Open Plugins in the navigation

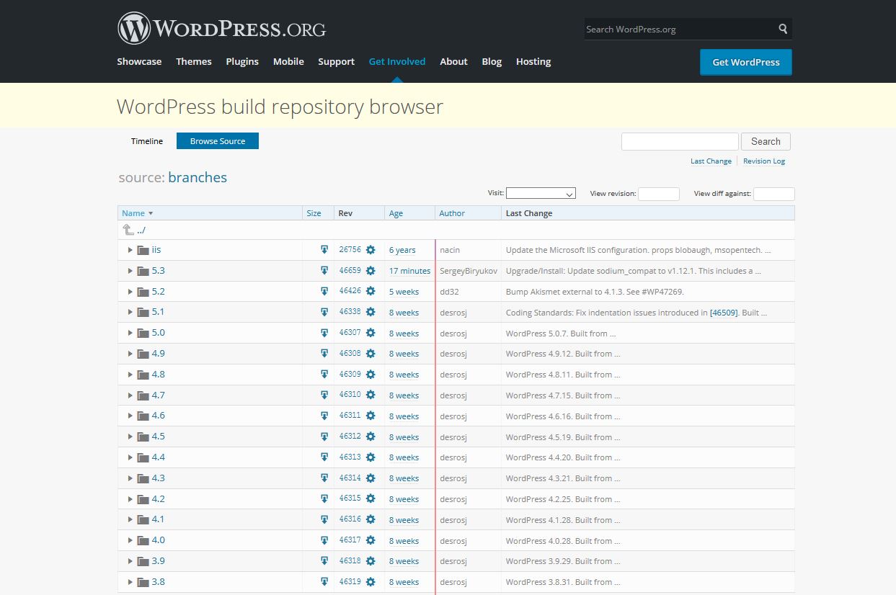point(242,62)
